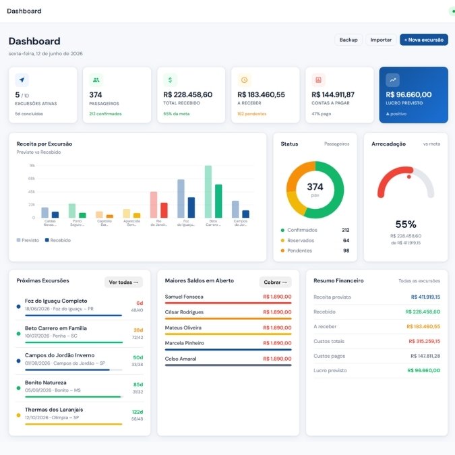455x455 pixels.
Task: Toggle the Recebido legend item in chart
Action: (x=58, y=240)
